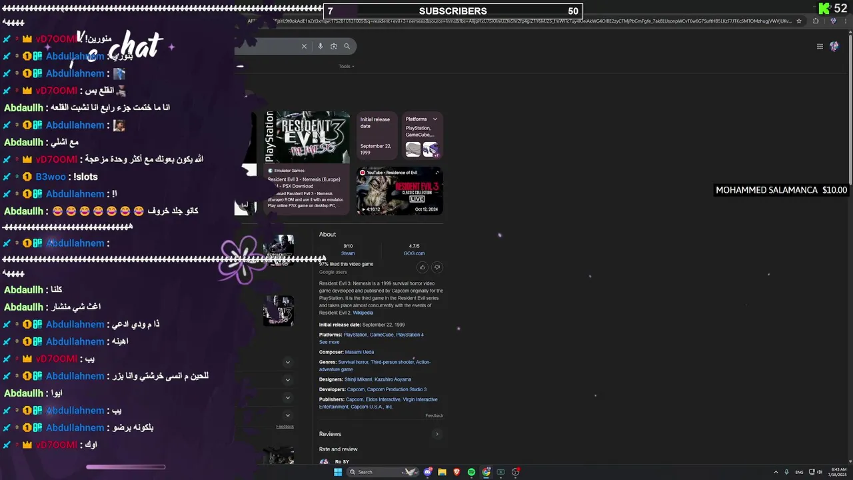Open OBS Studio from the taskbar
This screenshot has height=480, width=853.
(516, 472)
